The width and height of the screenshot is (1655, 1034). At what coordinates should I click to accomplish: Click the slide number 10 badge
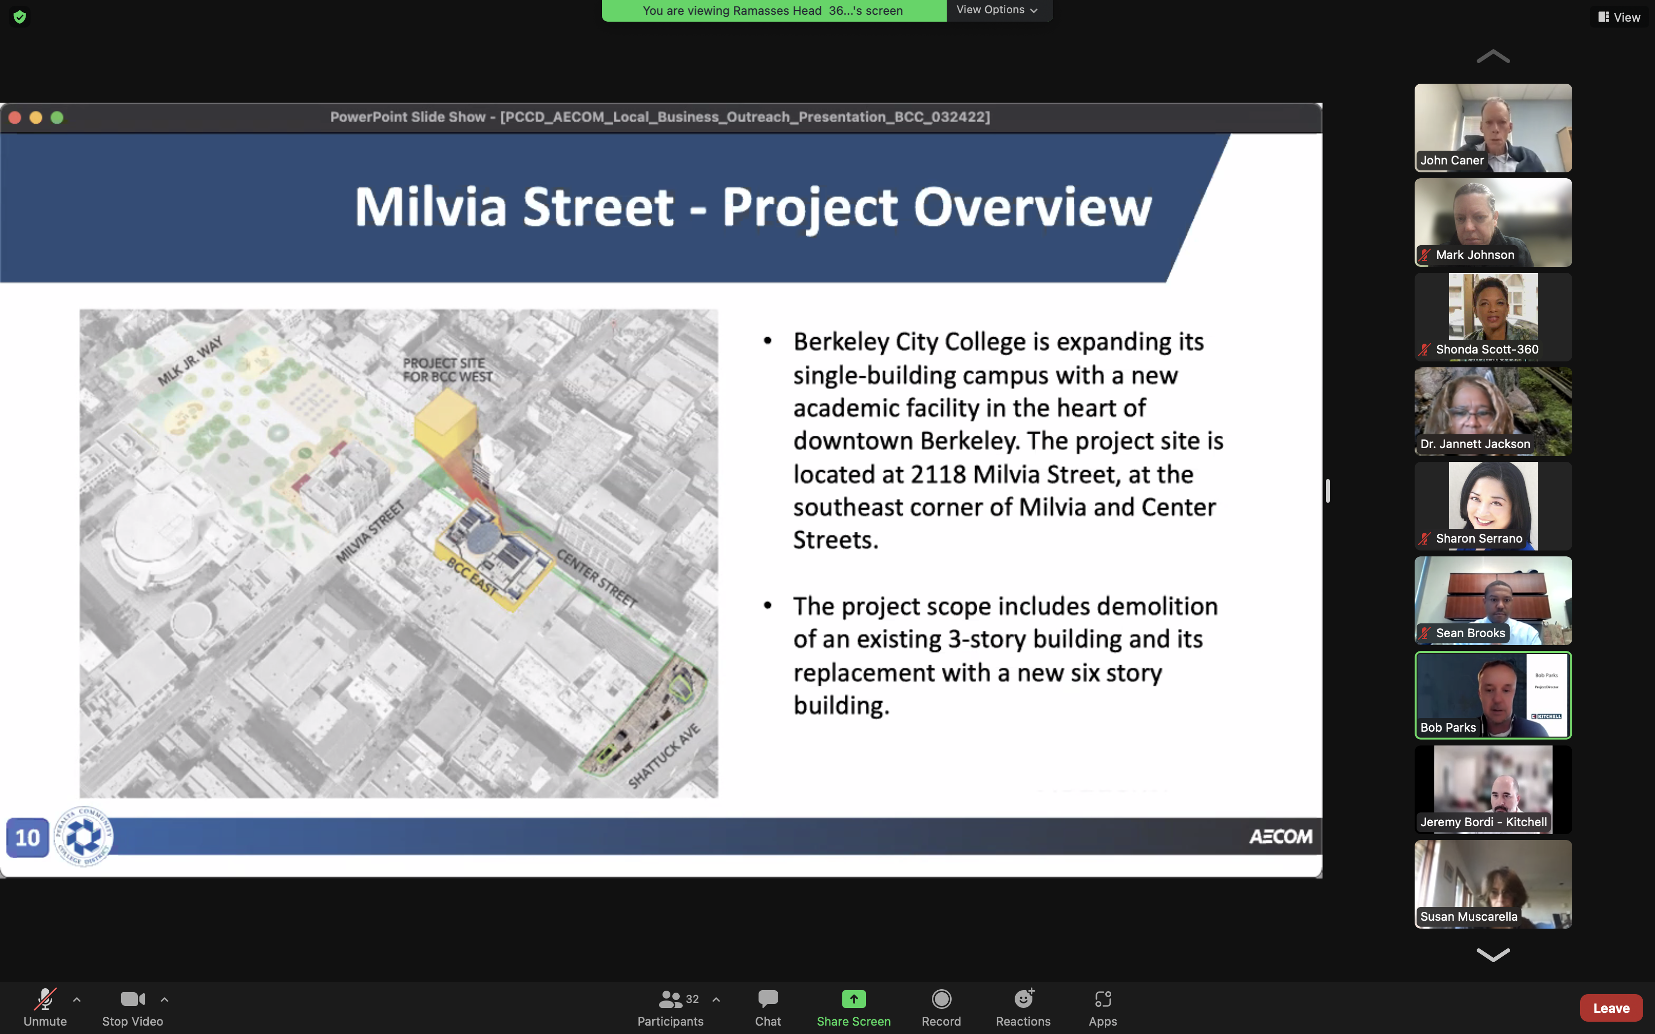tap(28, 837)
